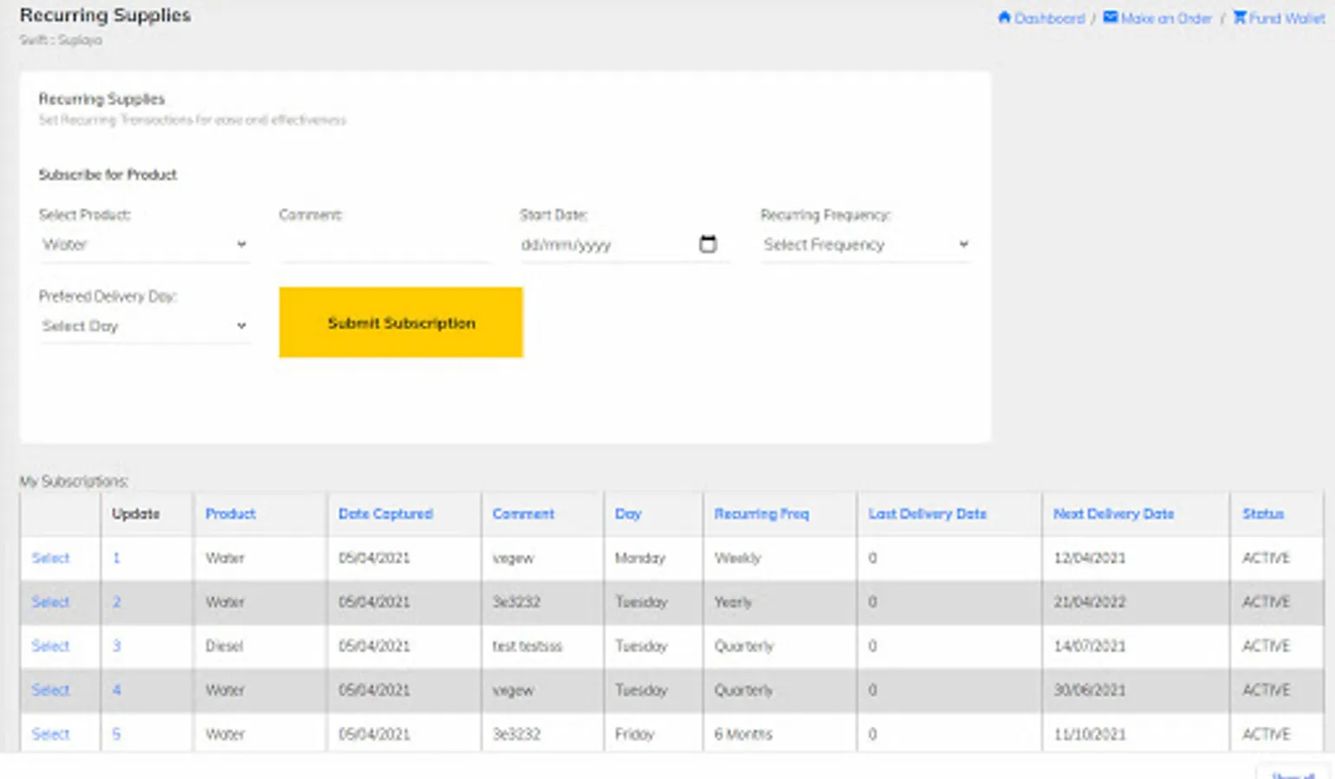1335x779 pixels.
Task: Open the Recurring Frequency dropdown
Action: (x=865, y=245)
